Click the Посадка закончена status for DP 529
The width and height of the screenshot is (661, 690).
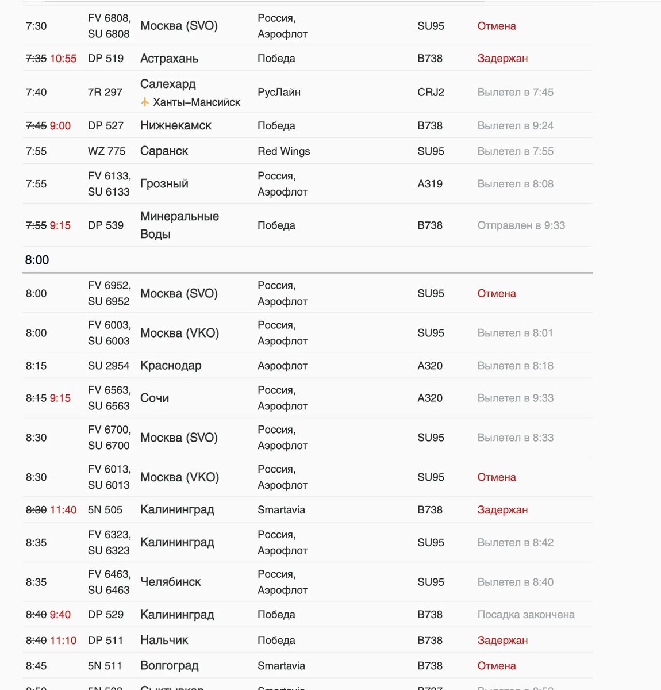[x=526, y=615]
